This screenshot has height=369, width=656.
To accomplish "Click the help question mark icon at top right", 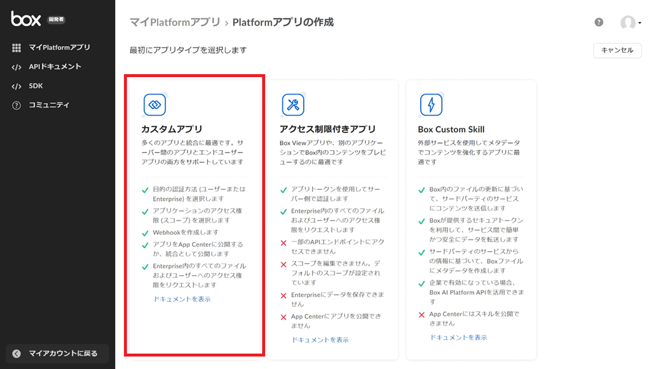I will tap(598, 22).
